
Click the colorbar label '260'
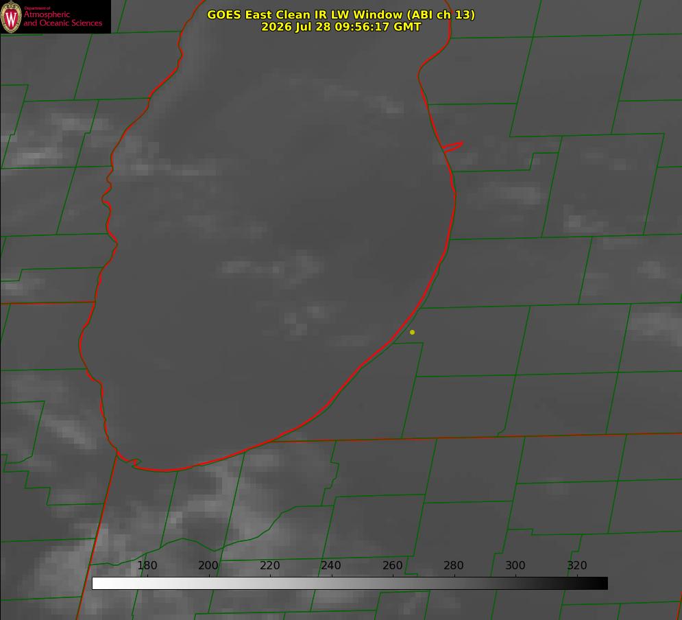tap(392, 565)
